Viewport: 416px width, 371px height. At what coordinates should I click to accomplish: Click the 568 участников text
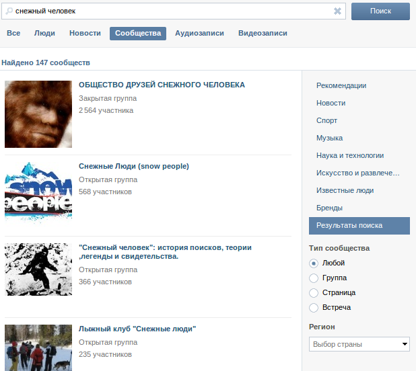(x=105, y=192)
